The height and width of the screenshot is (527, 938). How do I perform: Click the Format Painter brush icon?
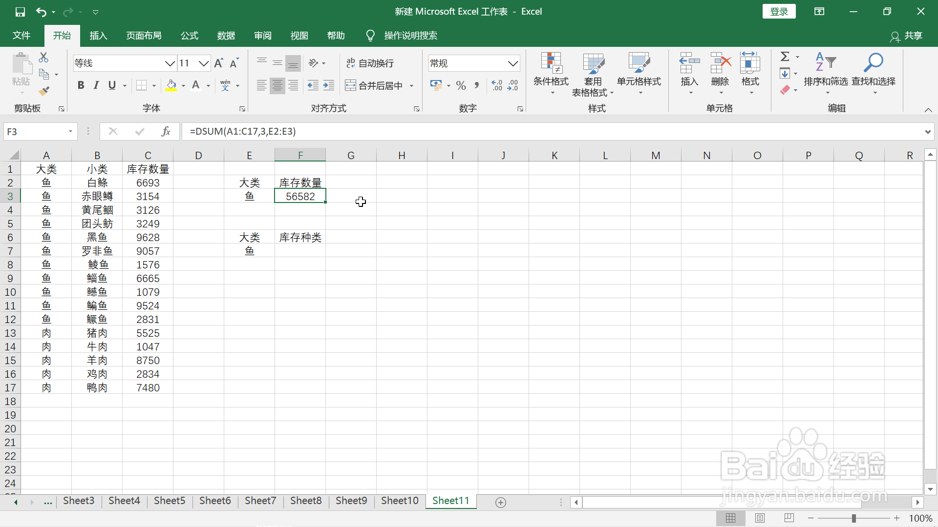pos(44,91)
